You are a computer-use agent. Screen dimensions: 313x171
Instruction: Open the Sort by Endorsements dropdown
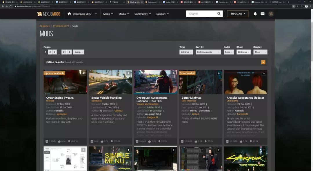[208, 52]
